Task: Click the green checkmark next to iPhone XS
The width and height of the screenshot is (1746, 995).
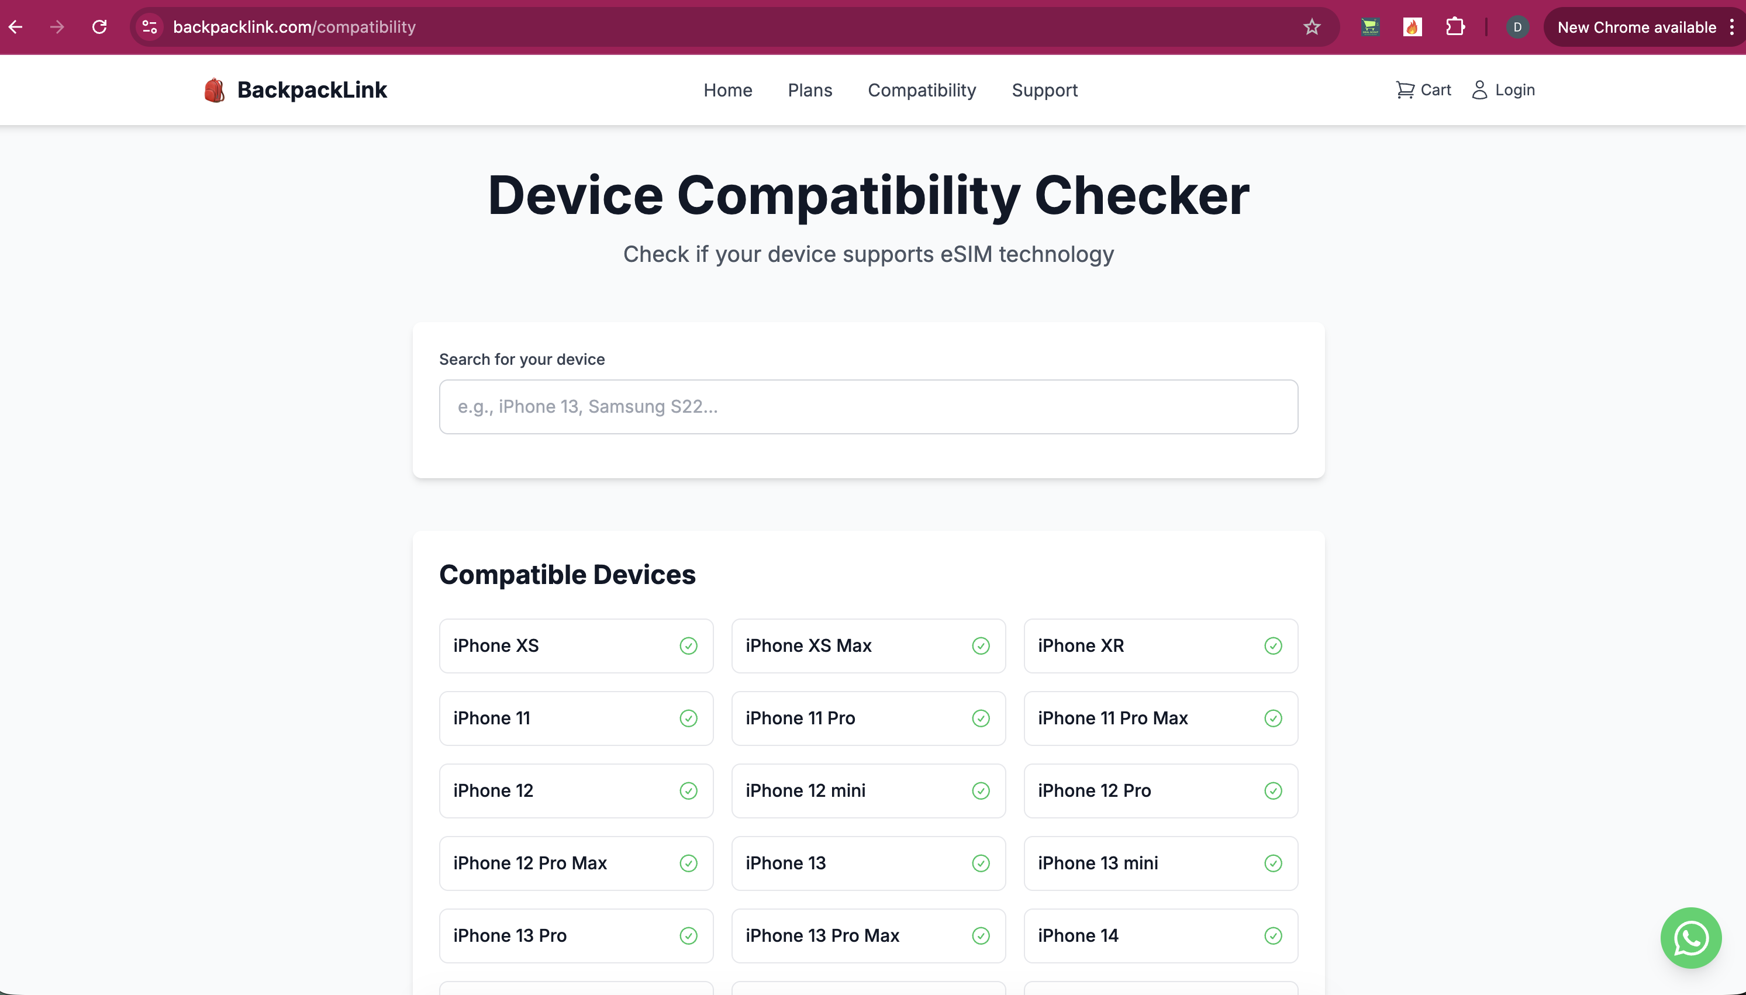Action: [688, 646]
